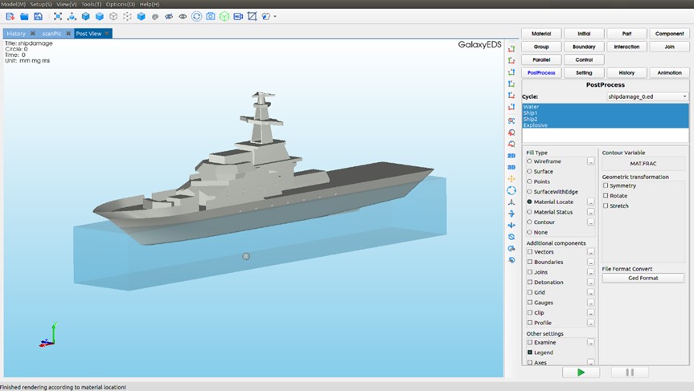The width and height of the screenshot is (694, 391).
Task: Click the Ged Format button
Action: pos(643,278)
